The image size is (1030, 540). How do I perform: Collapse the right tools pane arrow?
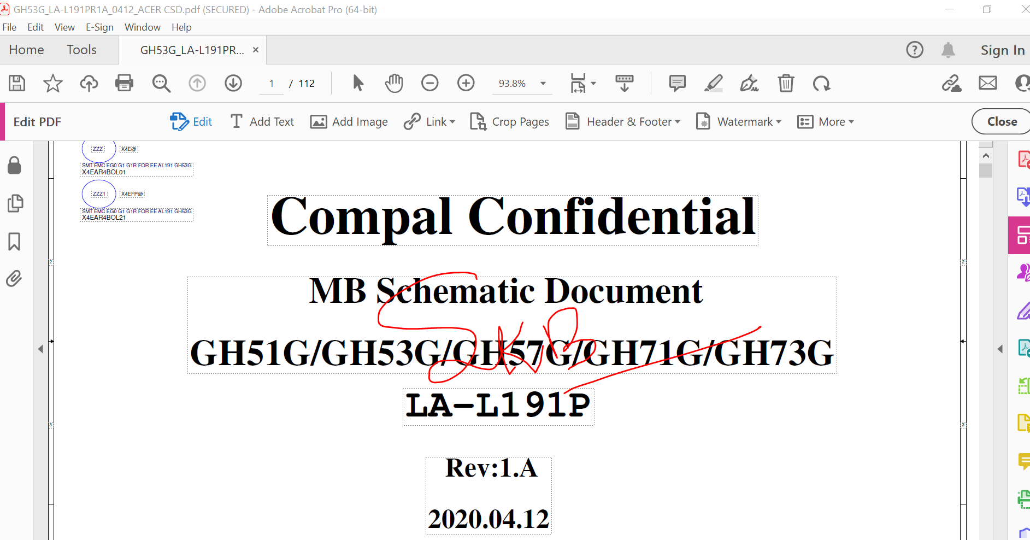[1000, 349]
